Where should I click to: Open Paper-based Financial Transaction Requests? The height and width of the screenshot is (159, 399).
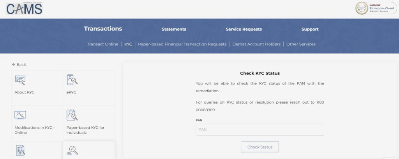pyautogui.click(x=182, y=44)
